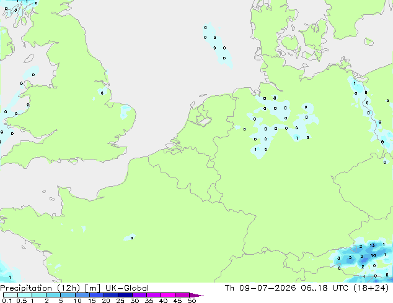Select the 0.5–1 legend color swatch
This screenshot has height=303, width=393.
coord(25,295)
